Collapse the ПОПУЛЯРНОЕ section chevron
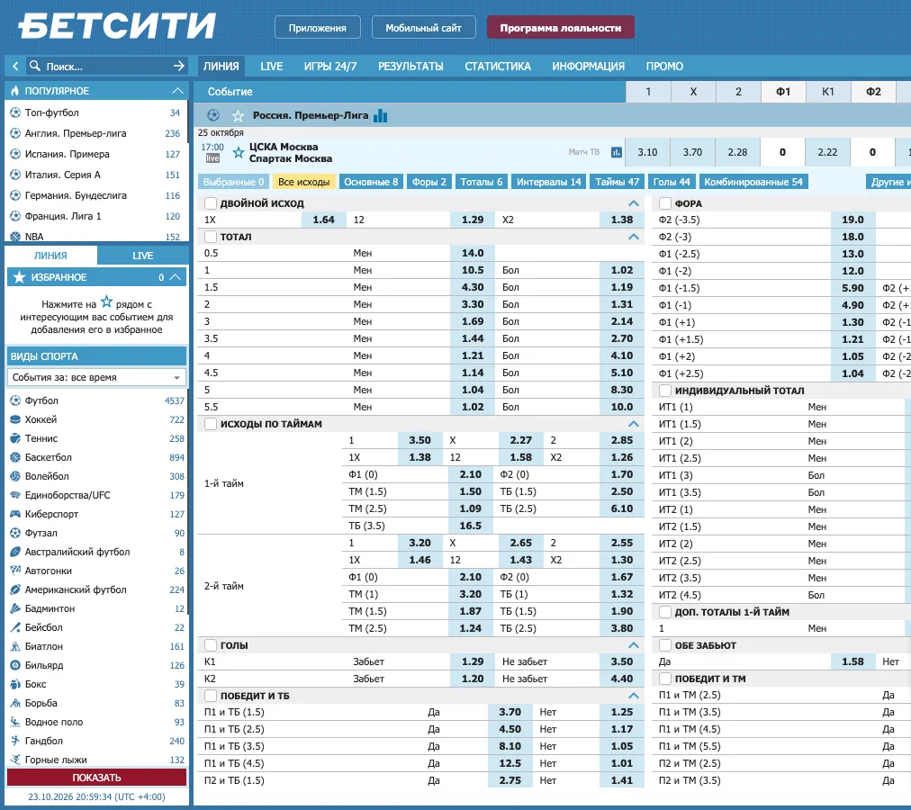This screenshot has height=810, width=911. [x=177, y=91]
